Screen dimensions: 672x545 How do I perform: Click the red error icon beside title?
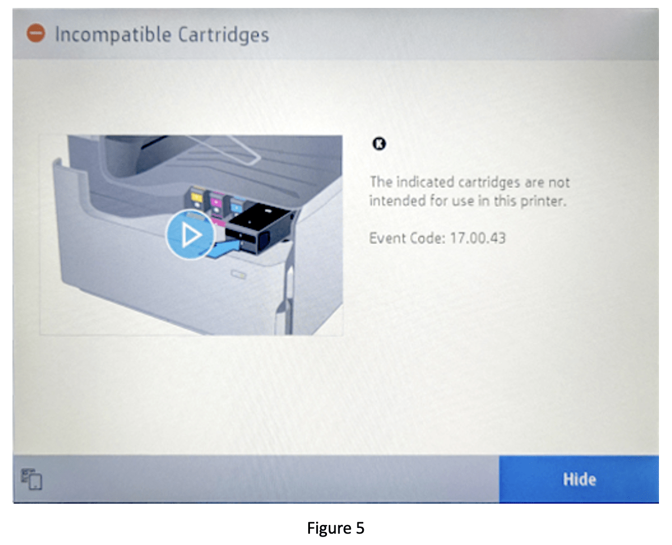(36, 33)
